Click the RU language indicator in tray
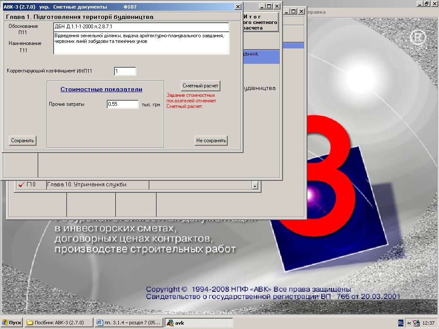 tap(401, 323)
